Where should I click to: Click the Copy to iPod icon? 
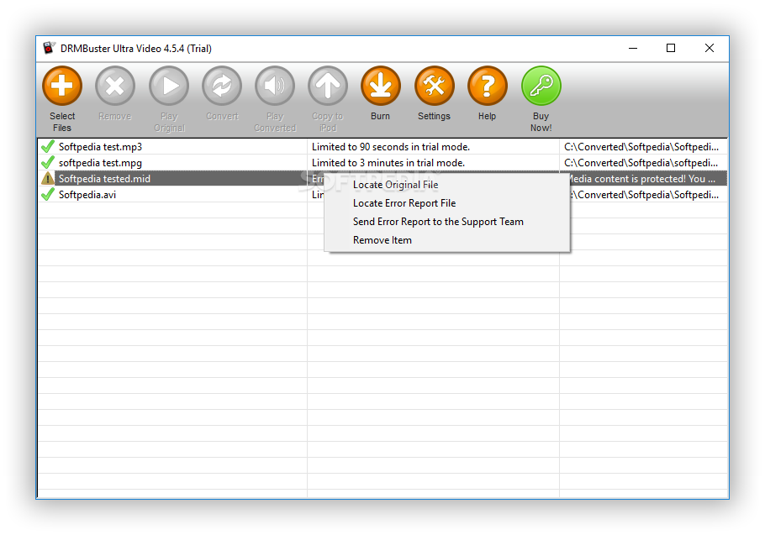328,87
